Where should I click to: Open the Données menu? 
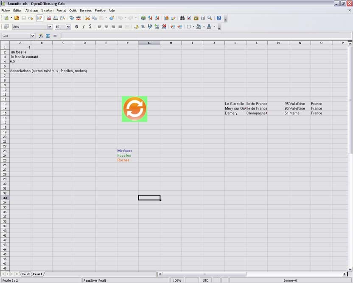(86, 11)
